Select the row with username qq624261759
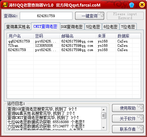 click(74, 41)
